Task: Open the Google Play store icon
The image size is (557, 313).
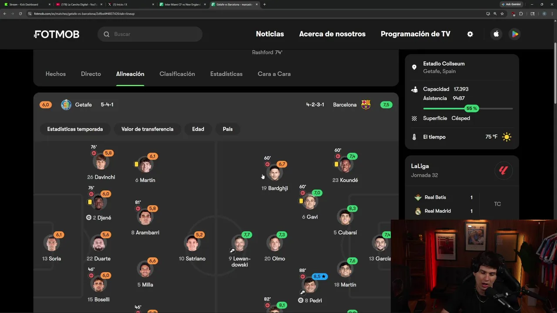Action: click(x=515, y=34)
